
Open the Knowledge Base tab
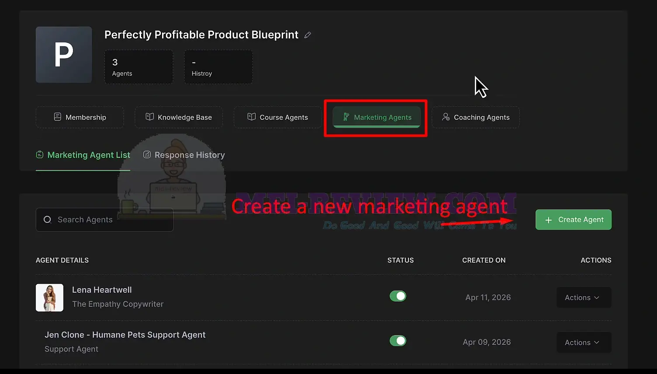179,117
